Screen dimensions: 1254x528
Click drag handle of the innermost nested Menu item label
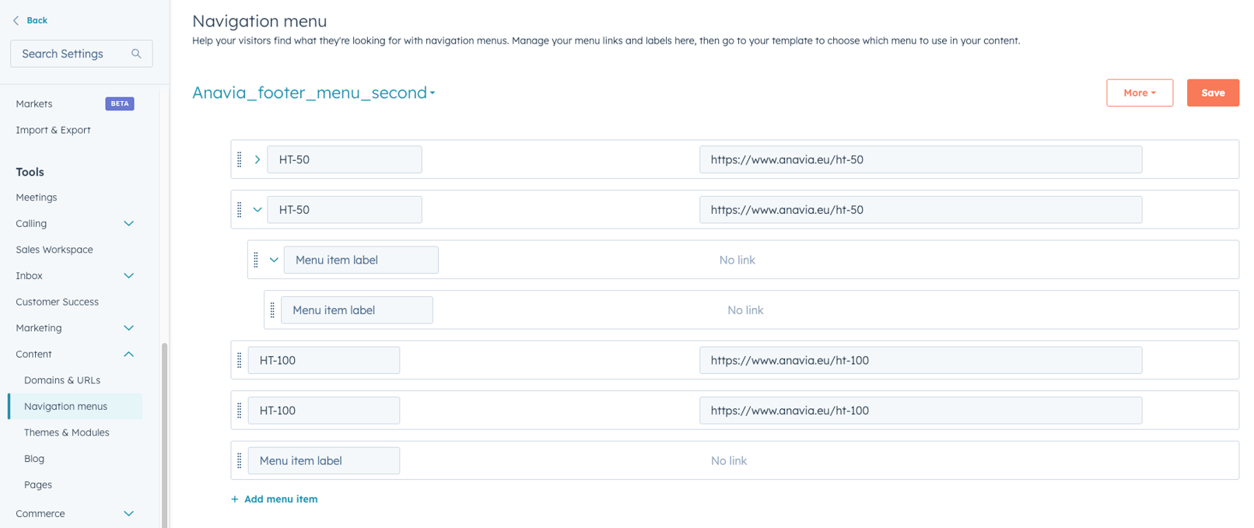[272, 310]
